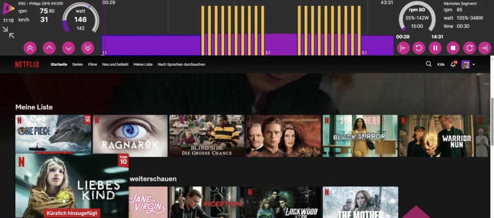Expand the Netflix profile dropdown
This screenshot has height=218, width=494.
[474, 65]
